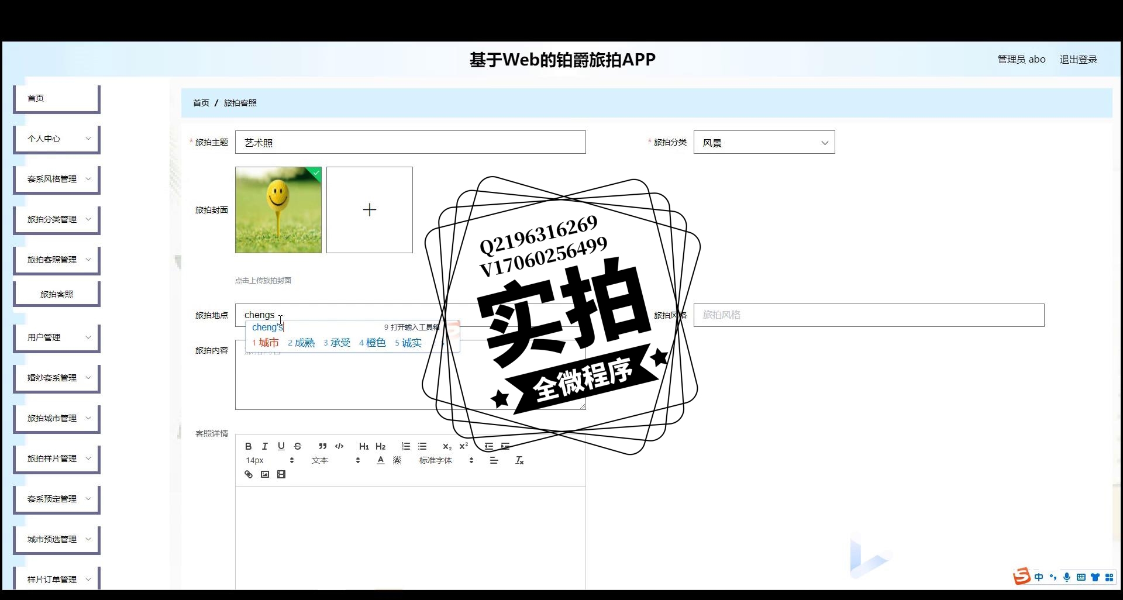Choose IME candidate 3 承受
The image size is (1123, 600).
[x=337, y=343]
